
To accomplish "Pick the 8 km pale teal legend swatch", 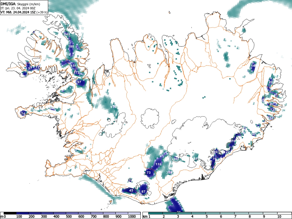I will 256,213.
